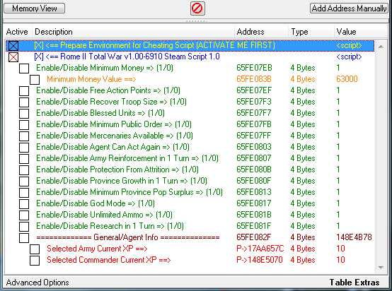Click address 65FE083B
392x291 pixels.
click(x=254, y=79)
